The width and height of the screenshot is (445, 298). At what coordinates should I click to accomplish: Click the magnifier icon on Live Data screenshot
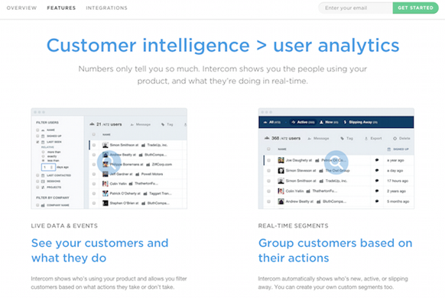click(109, 162)
